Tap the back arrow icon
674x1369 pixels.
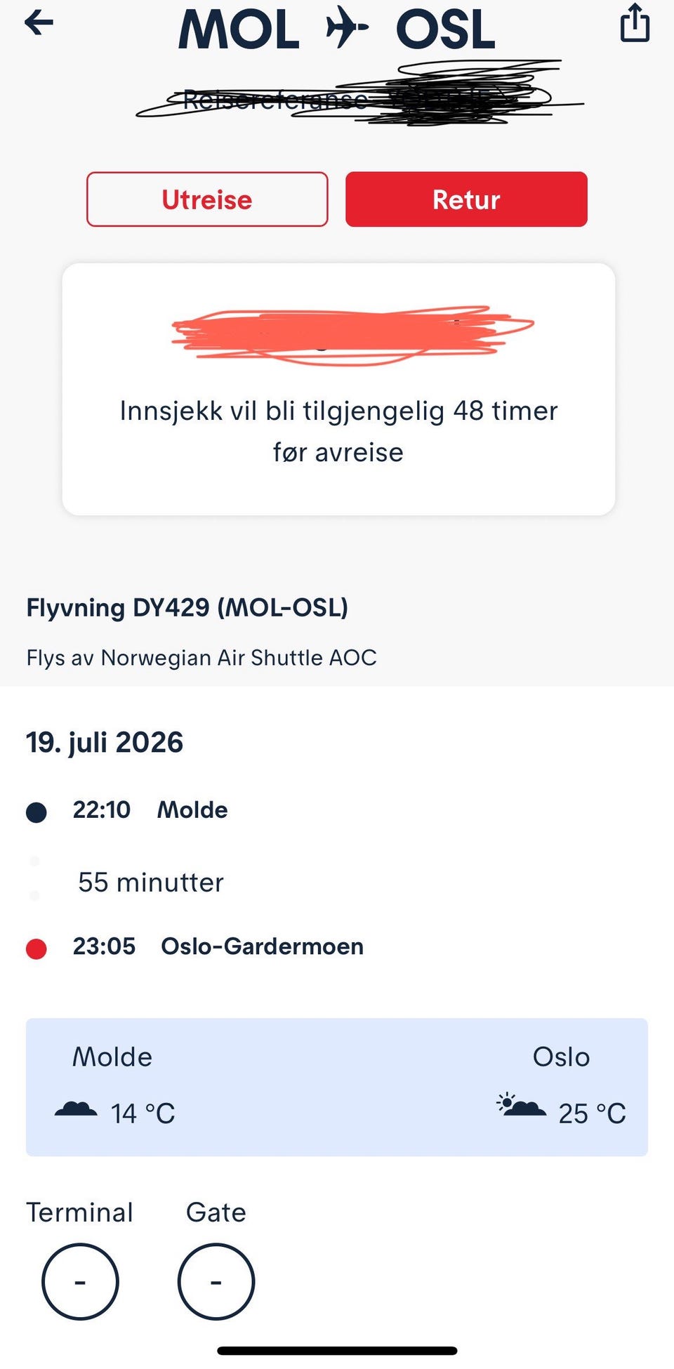click(x=39, y=23)
